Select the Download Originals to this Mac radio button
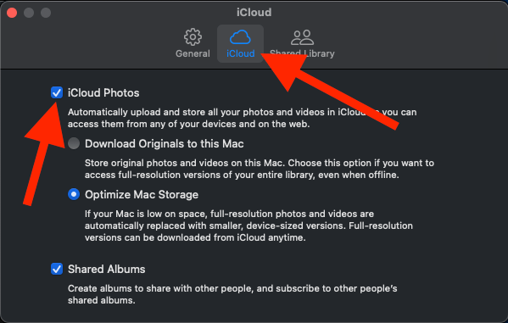Screen dimensions: 508x323 click(74, 143)
